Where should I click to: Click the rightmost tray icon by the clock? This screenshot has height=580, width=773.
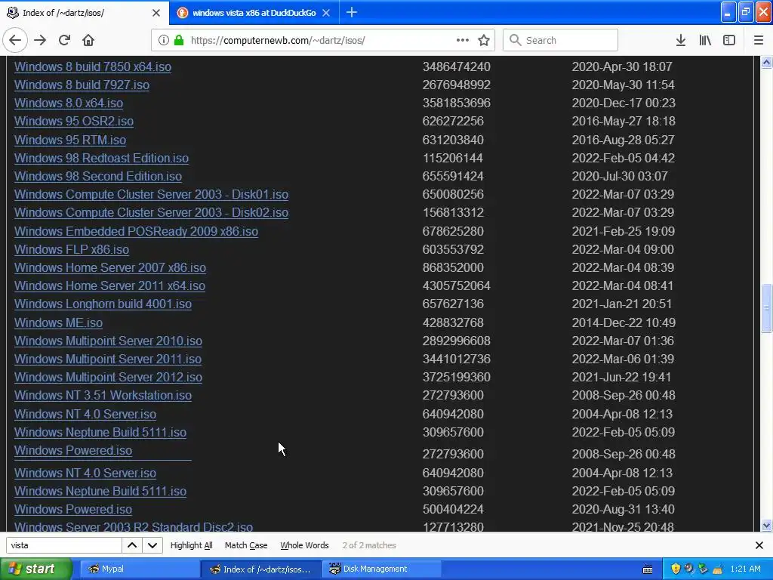719,569
